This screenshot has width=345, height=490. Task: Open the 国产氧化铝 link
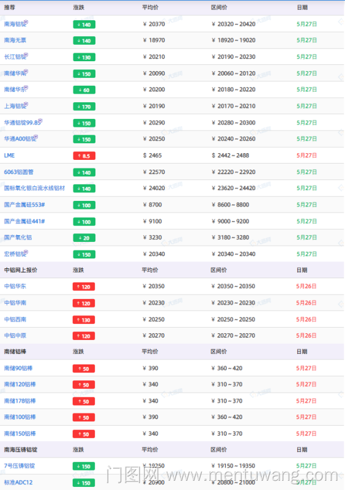coord(18,238)
